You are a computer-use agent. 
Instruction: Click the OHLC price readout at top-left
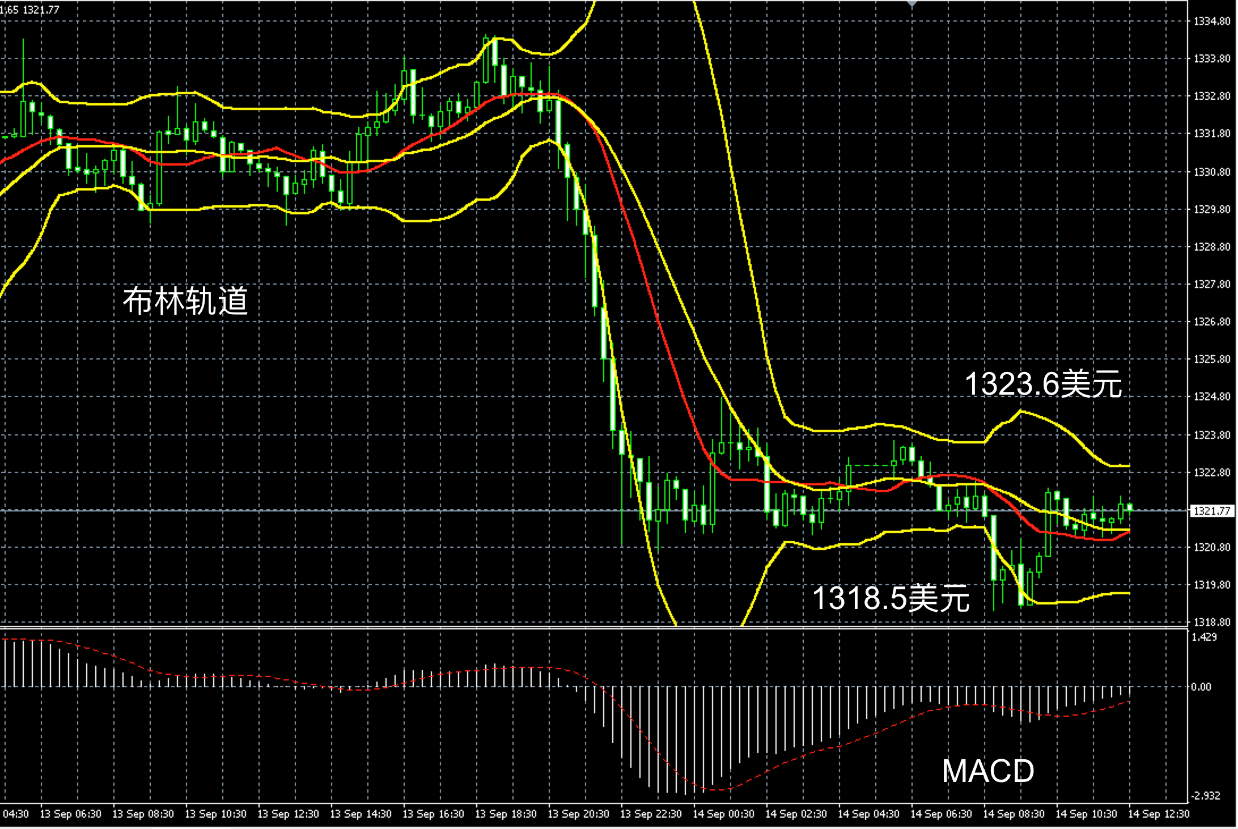29,10
